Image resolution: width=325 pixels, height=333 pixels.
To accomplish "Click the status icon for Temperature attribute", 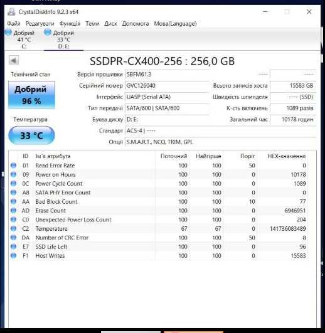I will tap(13, 228).
